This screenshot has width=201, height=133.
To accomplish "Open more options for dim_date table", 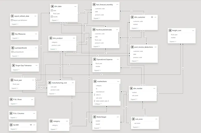I will pyautogui.click(x=75, y=6).
